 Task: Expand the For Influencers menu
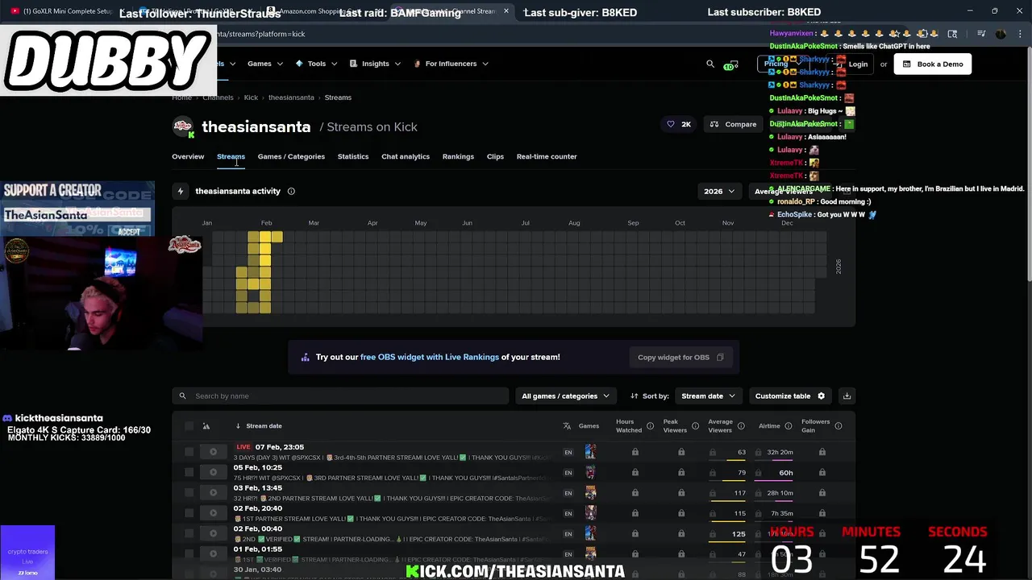point(451,64)
